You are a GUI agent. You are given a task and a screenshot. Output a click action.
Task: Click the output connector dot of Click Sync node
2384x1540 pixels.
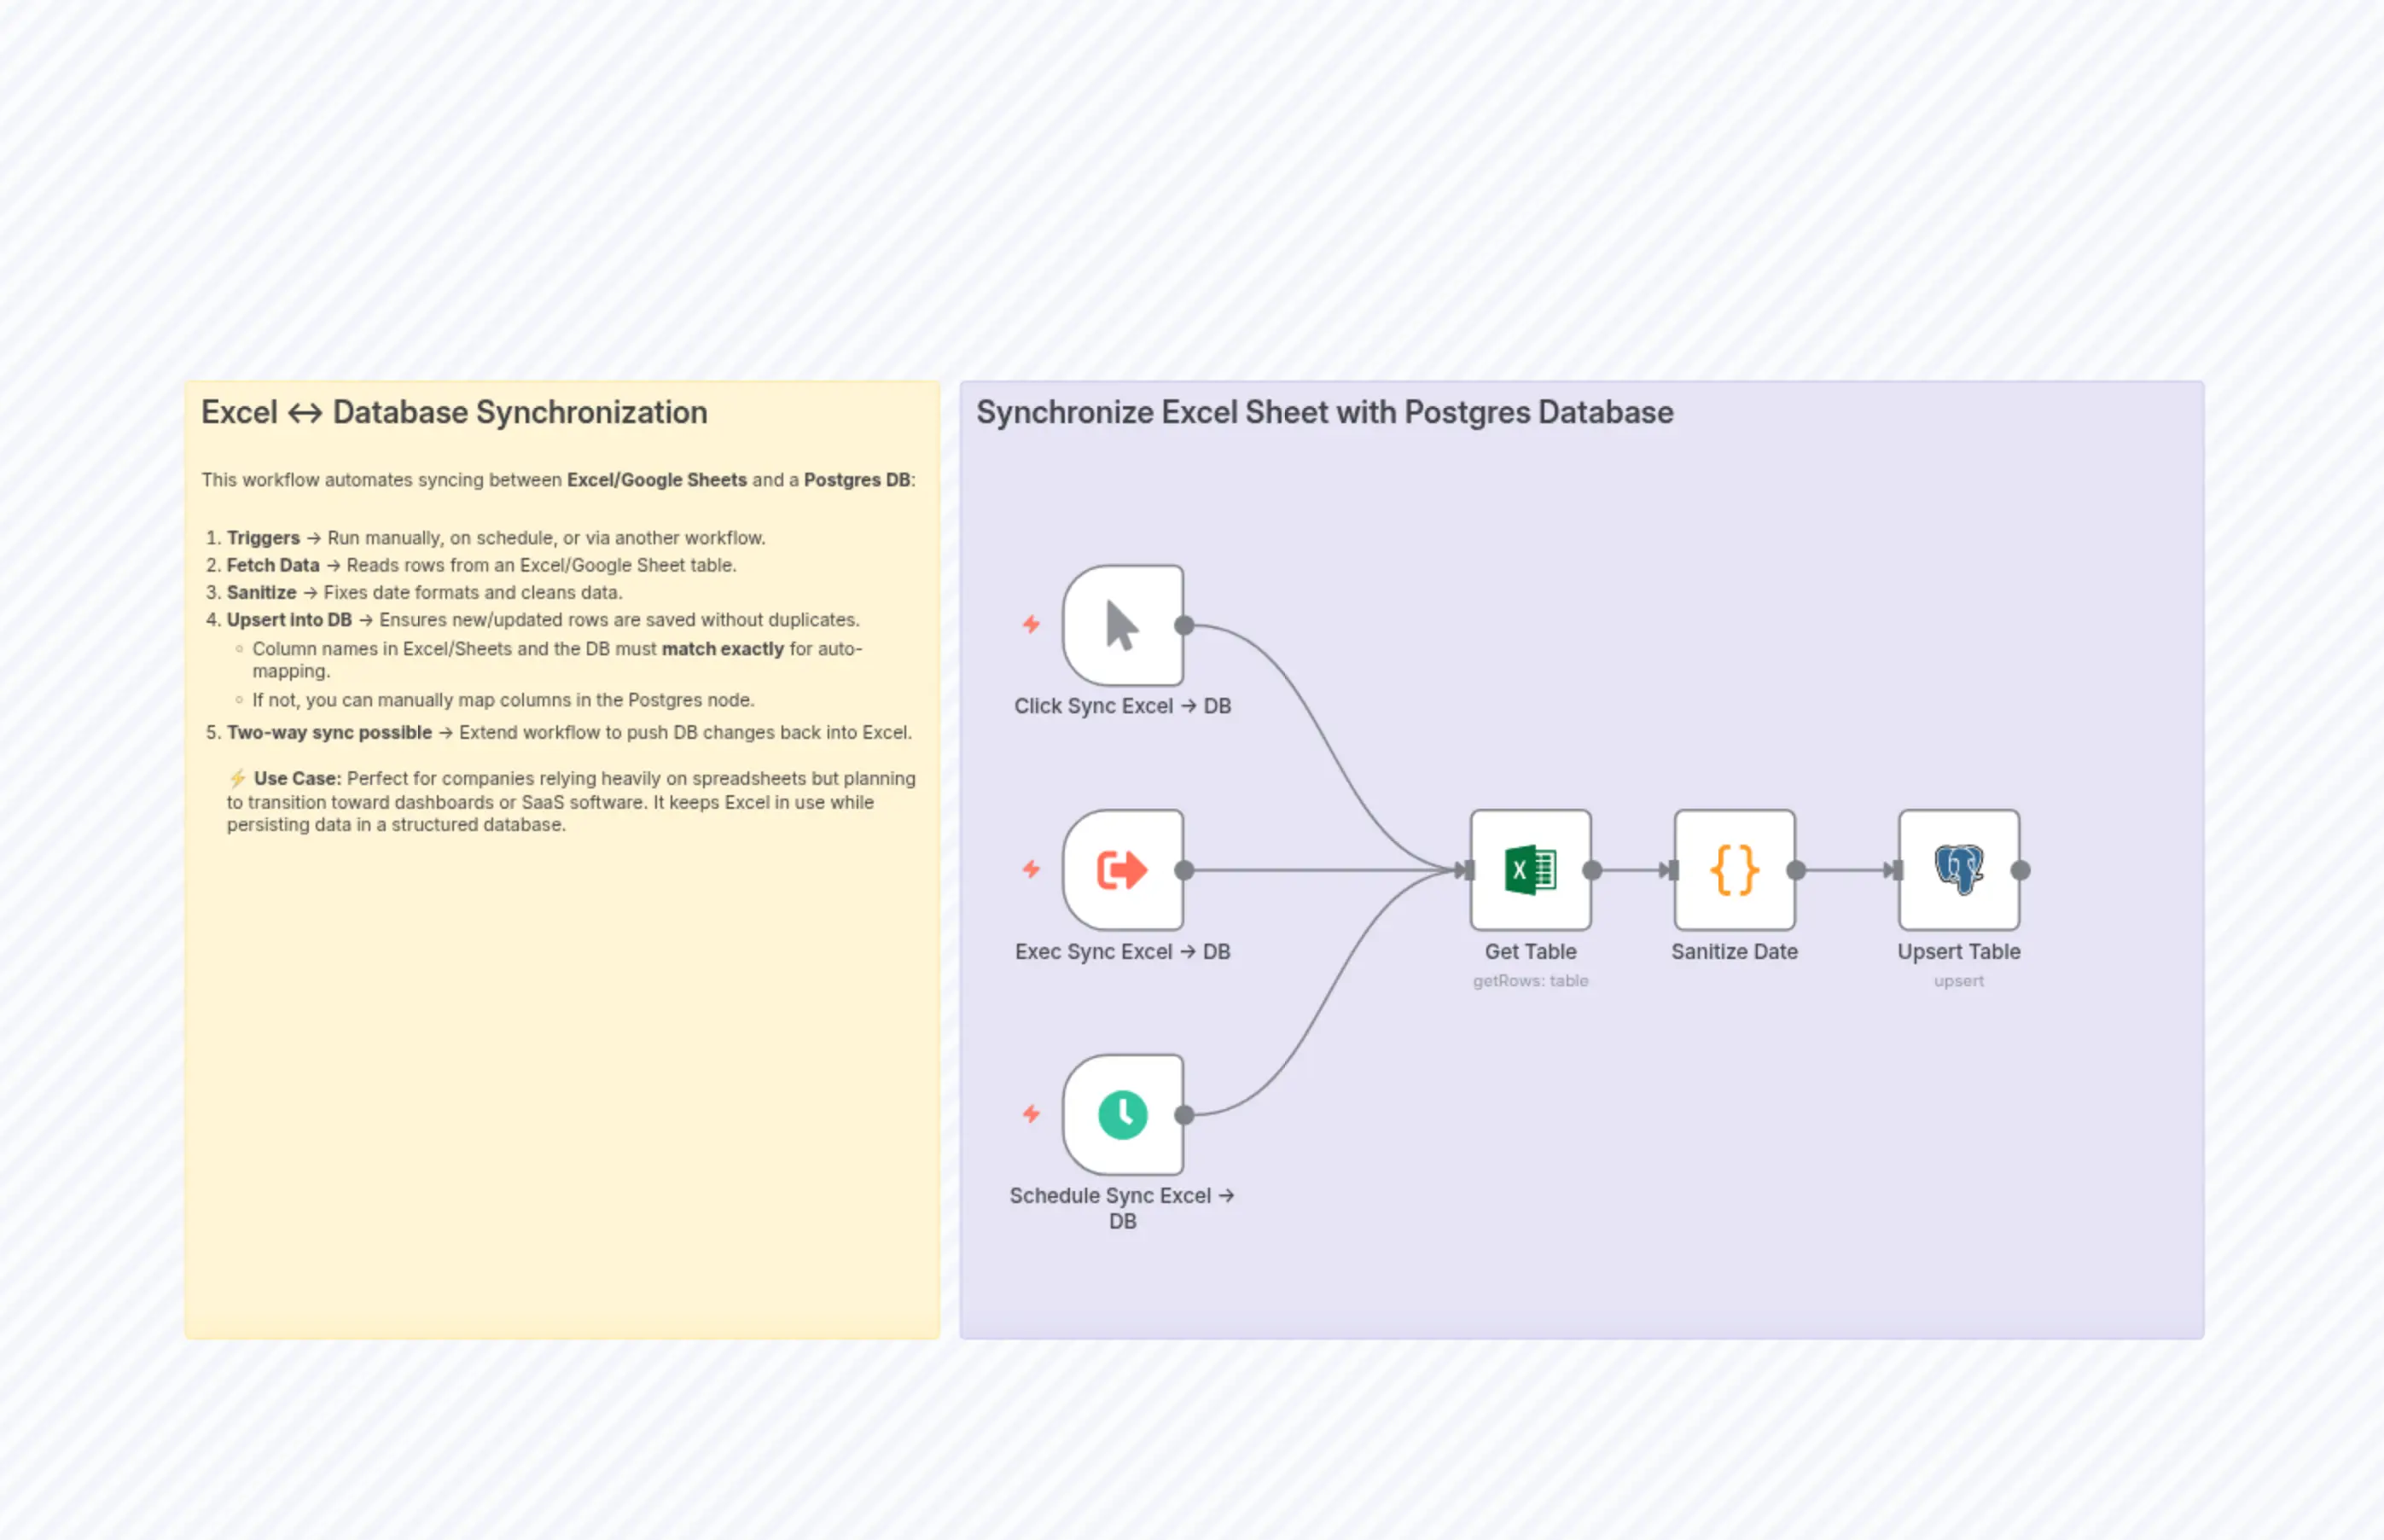tap(1184, 627)
